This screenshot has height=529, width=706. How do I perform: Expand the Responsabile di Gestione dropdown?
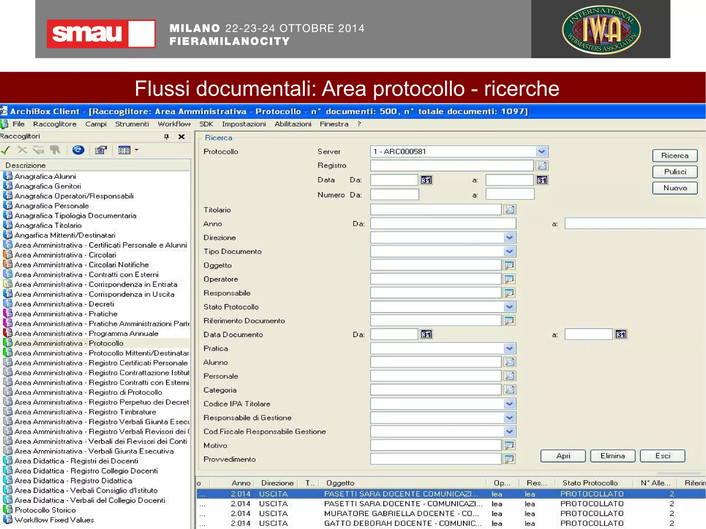pos(510,418)
